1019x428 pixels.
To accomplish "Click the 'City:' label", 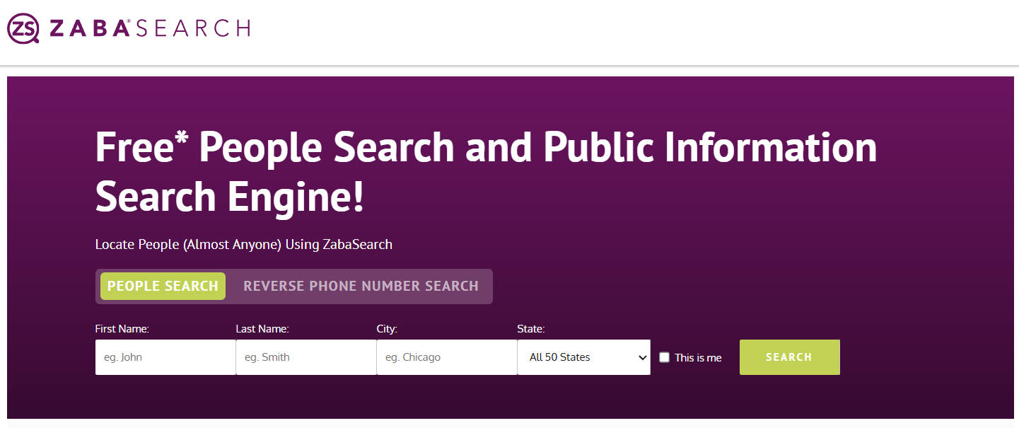I will pyautogui.click(x=387, y=329).
